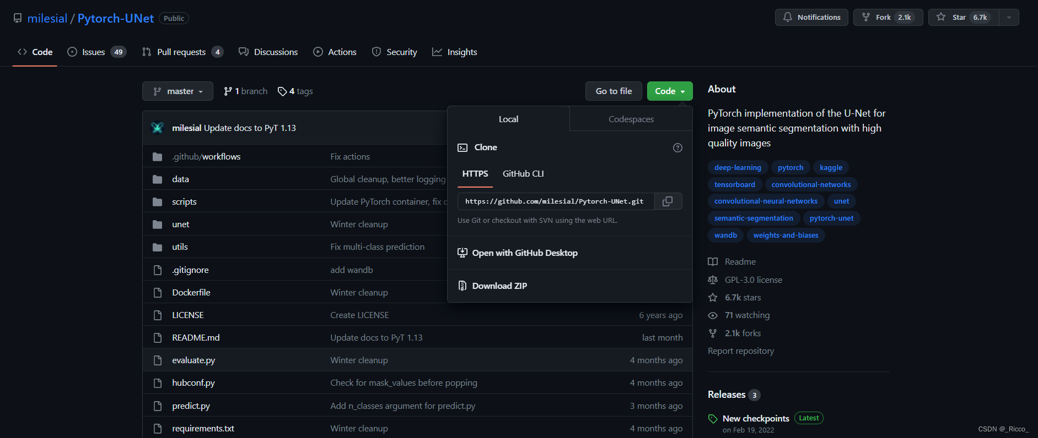The width and height of the screenshot is (1038, 438).
Task: Click the file icon next to evaluate.py
Action: point(158,360)
